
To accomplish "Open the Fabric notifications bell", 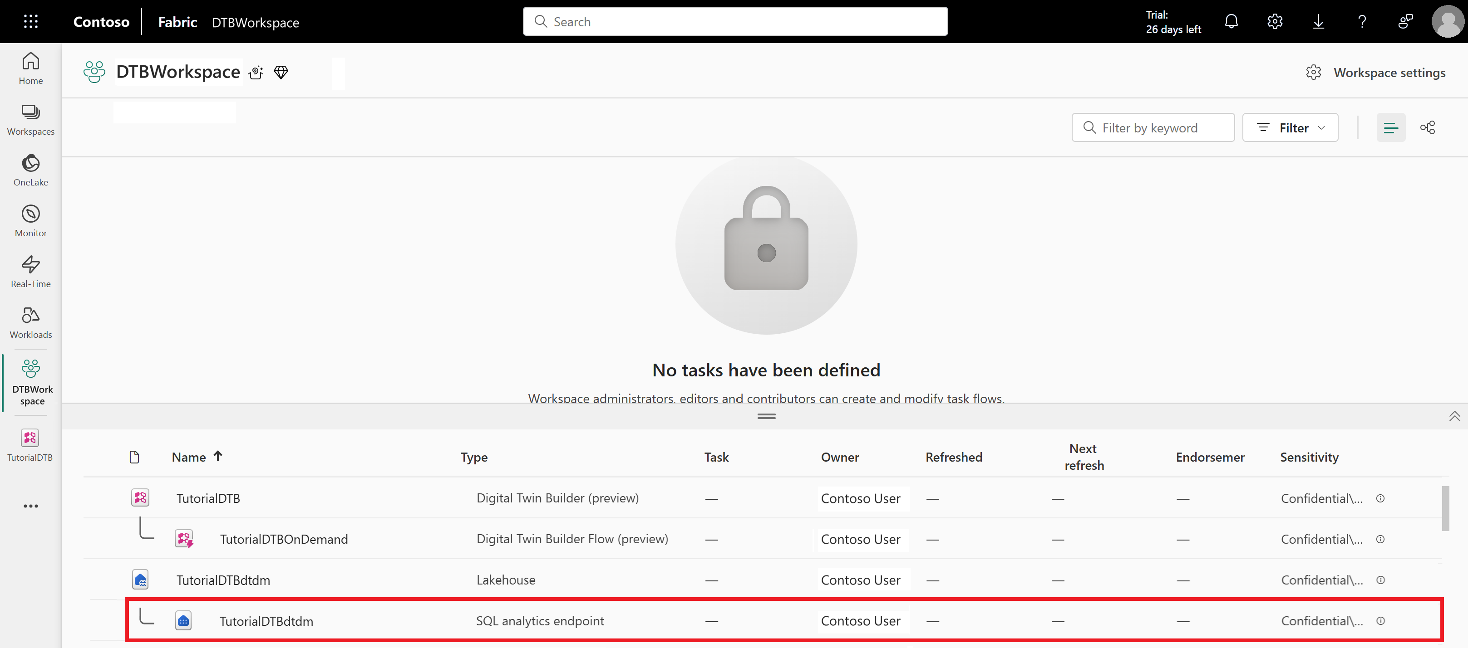I will pos(1231,21).
